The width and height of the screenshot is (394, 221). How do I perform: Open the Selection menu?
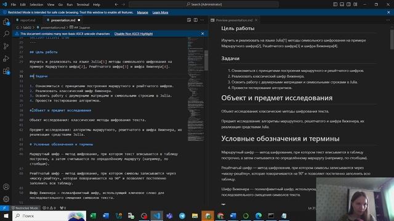coord(36,4)
